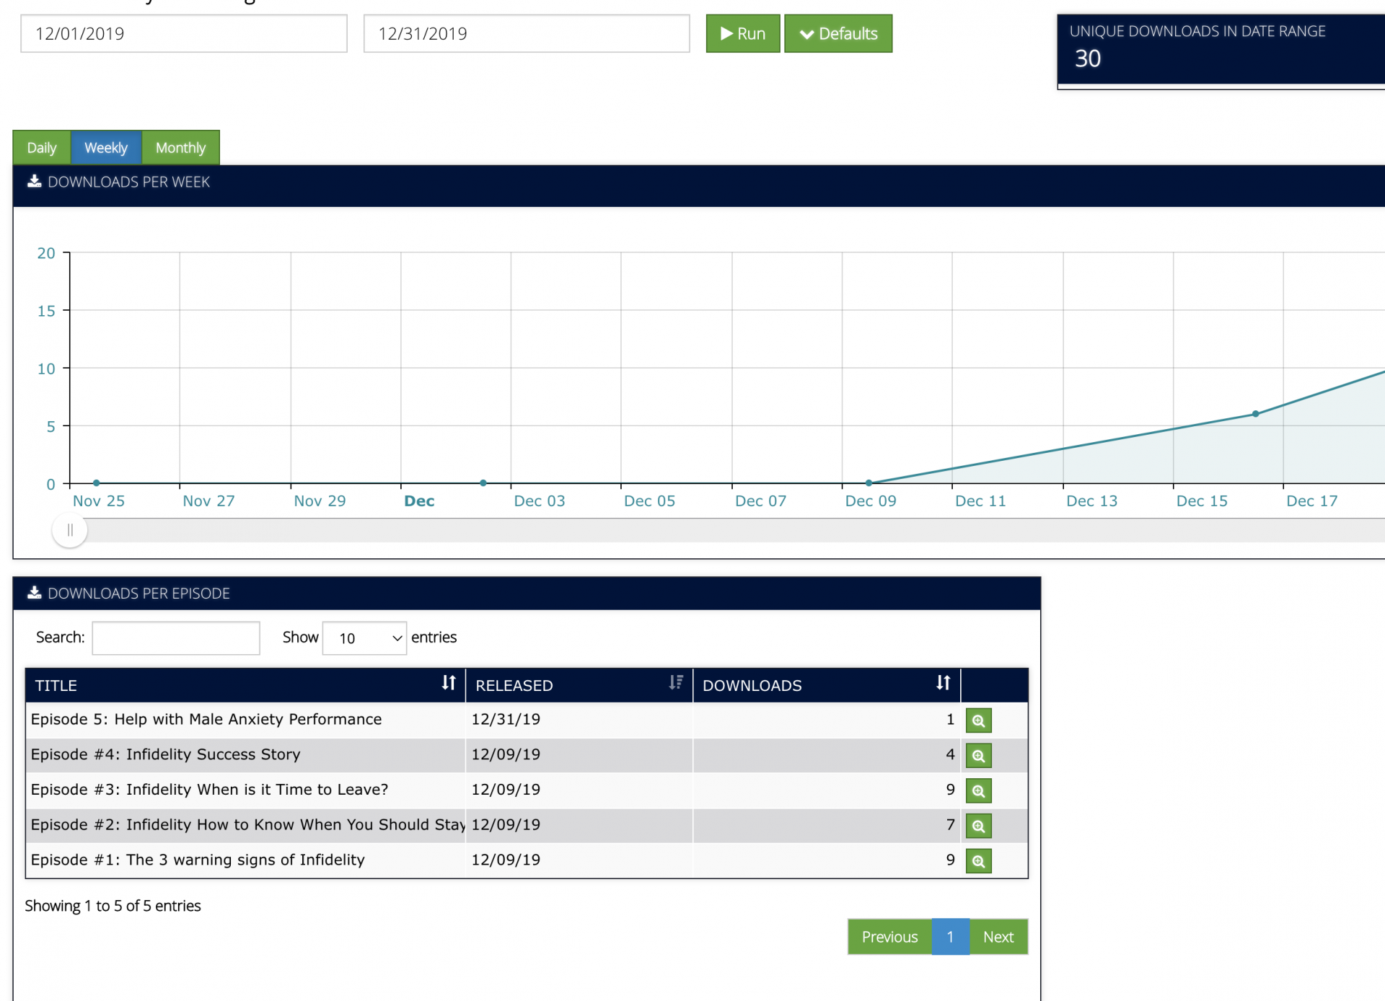Click the end date field 12/31/2019

527,34
